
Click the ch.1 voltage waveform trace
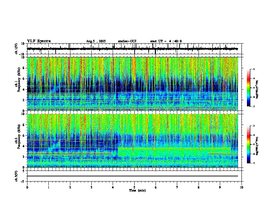coord(132,49)
